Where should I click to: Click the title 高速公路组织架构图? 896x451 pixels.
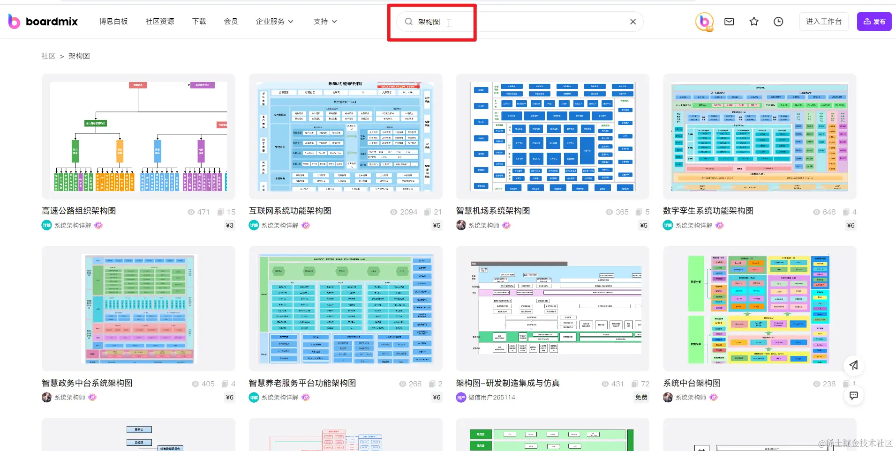coord(79,211)
